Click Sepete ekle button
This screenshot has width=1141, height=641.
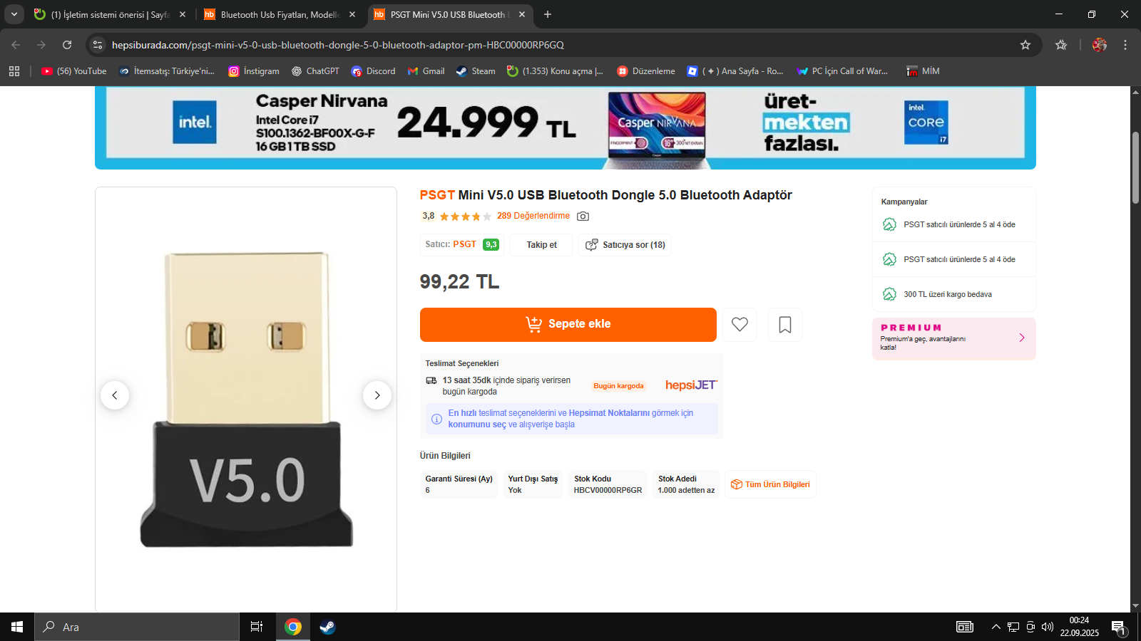(568, 325)
